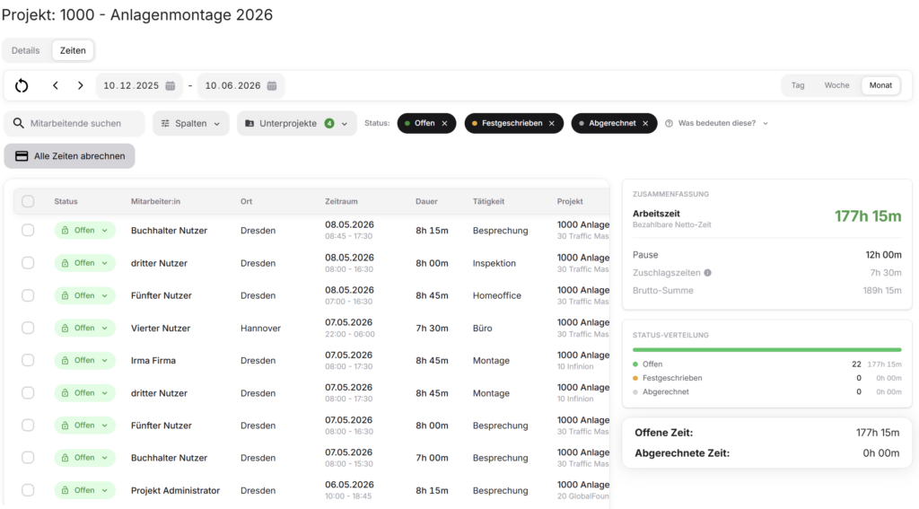Image resolution: width=919 pixels, height=509 pixels.
Task: Toggle the select-all checkbox in table header
Action: click(28, 201)
